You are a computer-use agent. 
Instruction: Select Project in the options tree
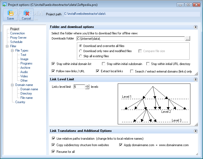[x=15, y=29]
